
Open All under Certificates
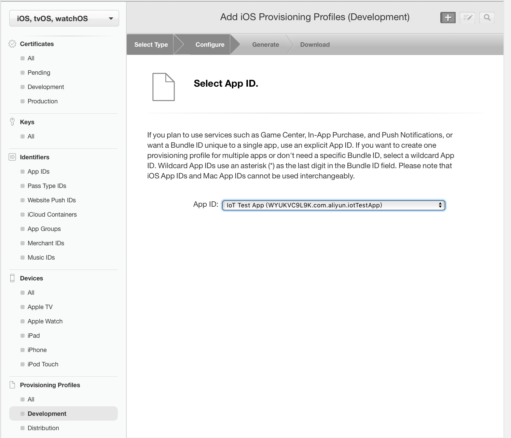pyautogui.click(x=31, y=58)
